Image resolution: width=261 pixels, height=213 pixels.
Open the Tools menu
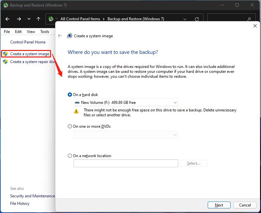tap(44, 32)
